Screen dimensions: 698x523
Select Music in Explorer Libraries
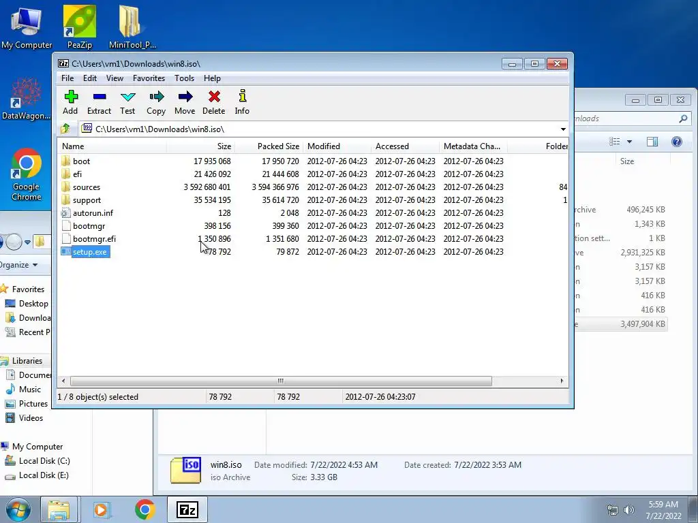click(x=23, y=390)
